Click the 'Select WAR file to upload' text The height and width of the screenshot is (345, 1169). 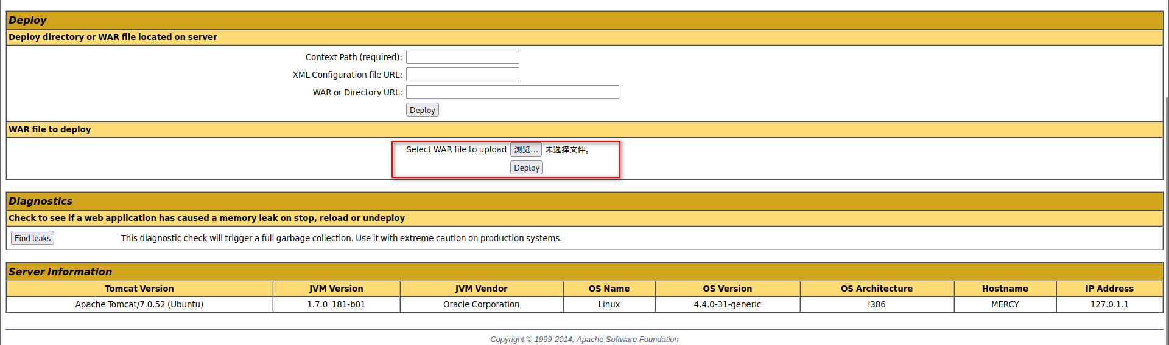click(456, 149)
